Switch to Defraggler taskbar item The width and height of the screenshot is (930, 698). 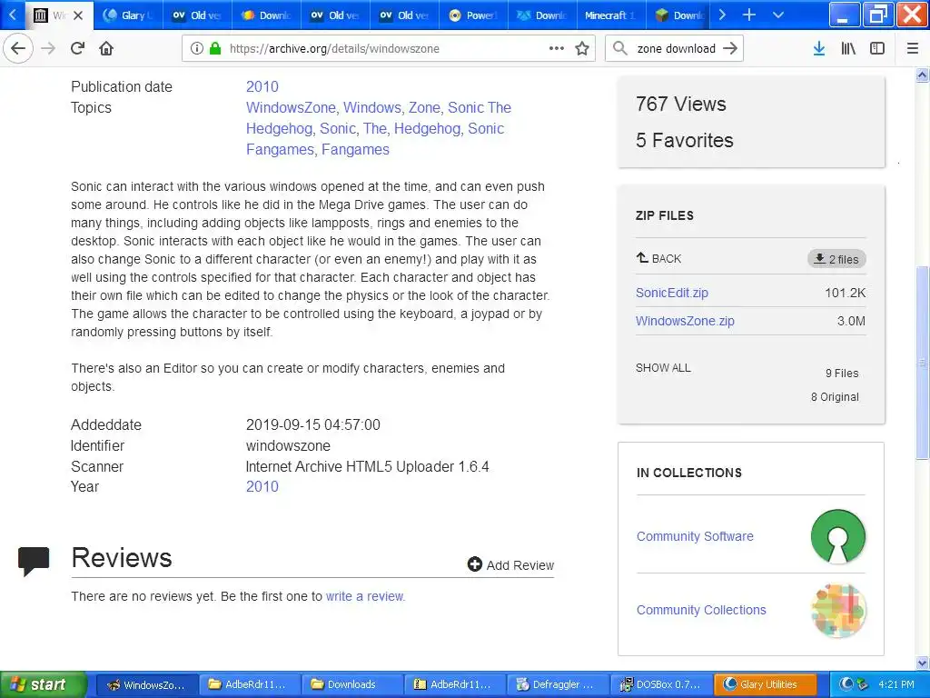click(558, 684)
